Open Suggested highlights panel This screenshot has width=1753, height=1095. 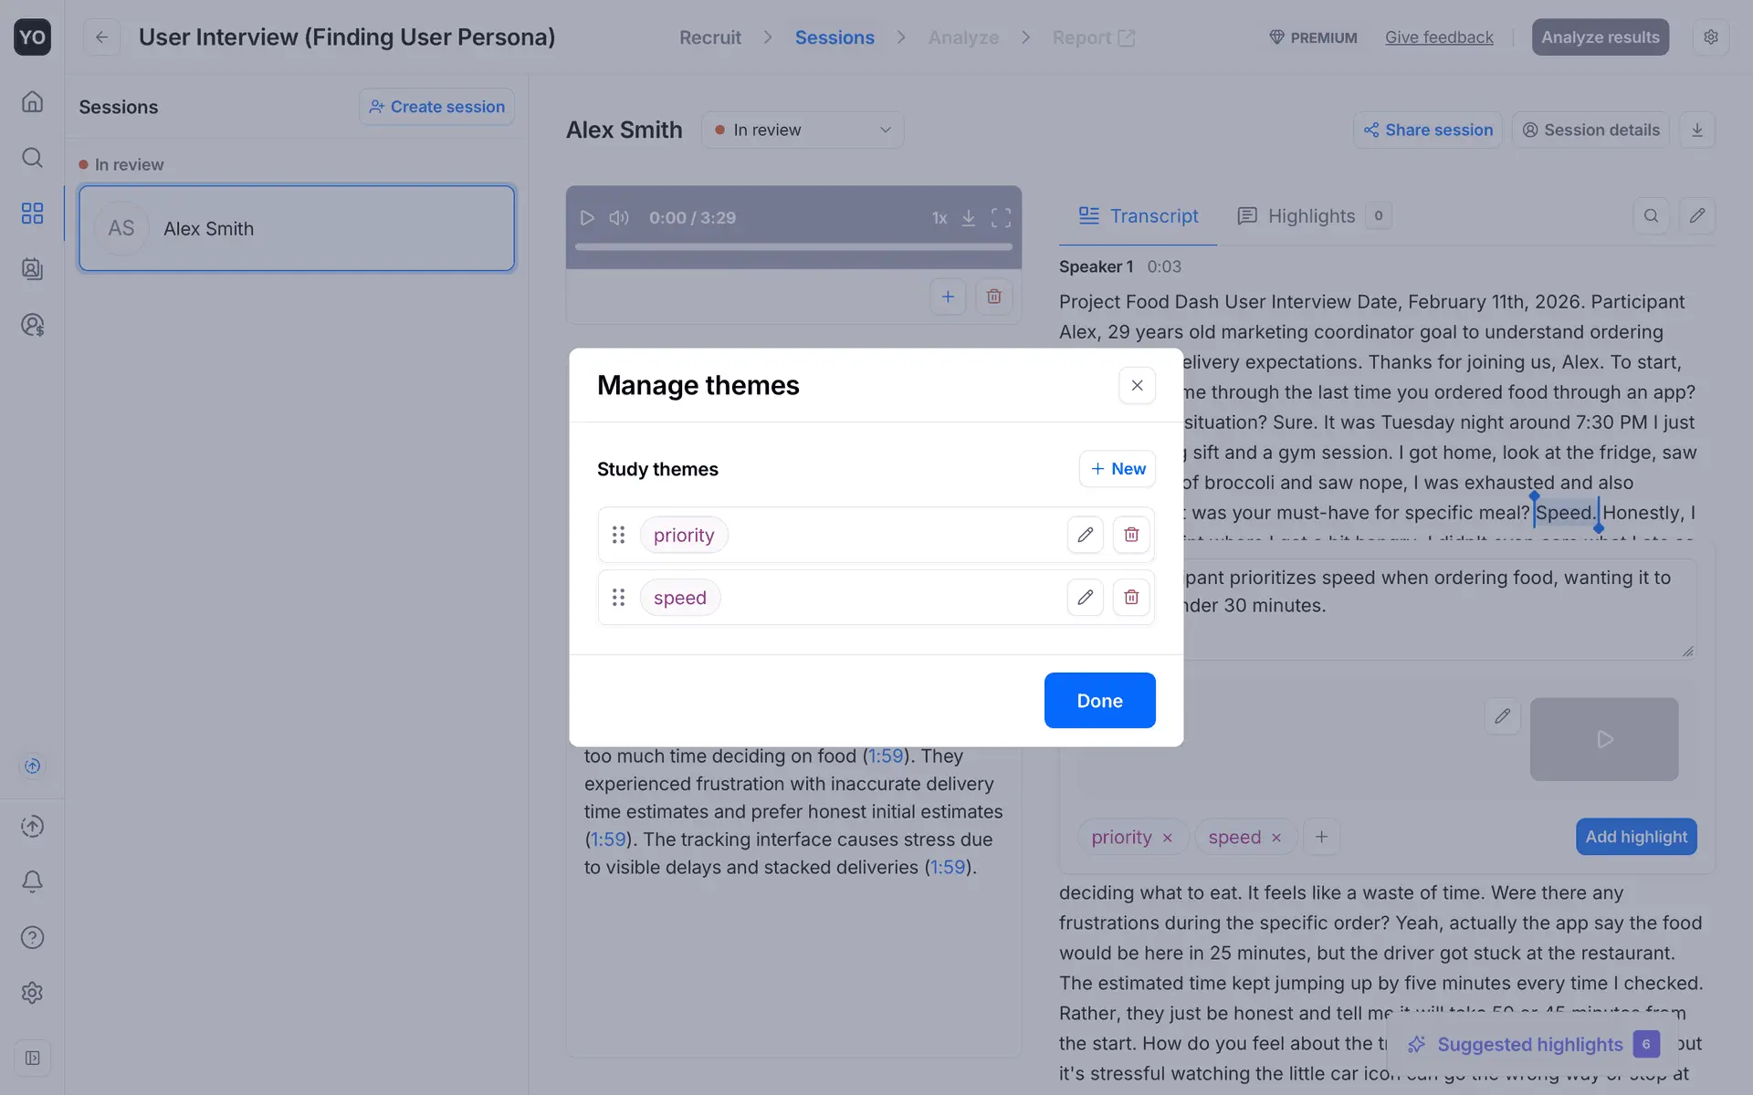pos(1530,1044)
